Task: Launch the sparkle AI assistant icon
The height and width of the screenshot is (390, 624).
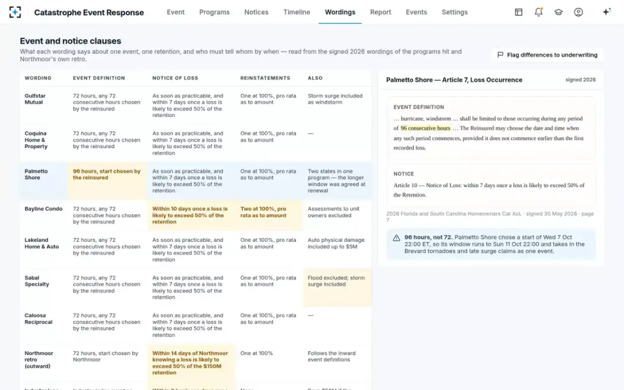Action: pos(606,12)
